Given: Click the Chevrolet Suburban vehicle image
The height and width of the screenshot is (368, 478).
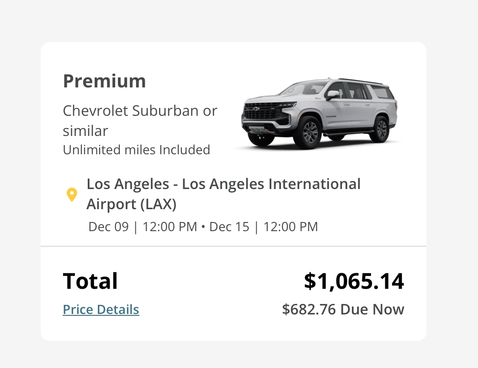Looking at the screenshot, I should (x=318, y=113).
